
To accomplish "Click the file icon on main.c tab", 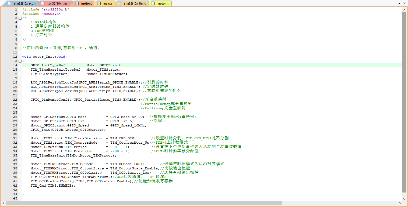I will [x=99, y=3].
